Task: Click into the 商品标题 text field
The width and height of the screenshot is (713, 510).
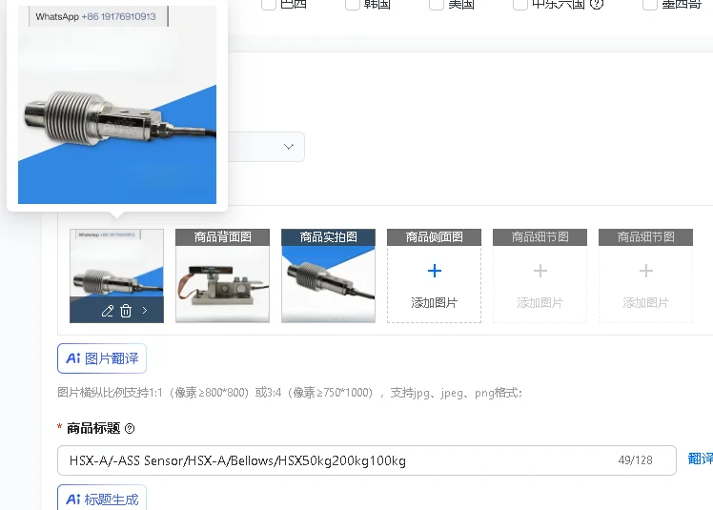Action: pos(366,460)
